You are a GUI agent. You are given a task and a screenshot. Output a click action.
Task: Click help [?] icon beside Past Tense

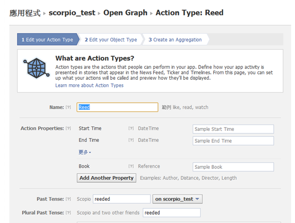[68, 199]
